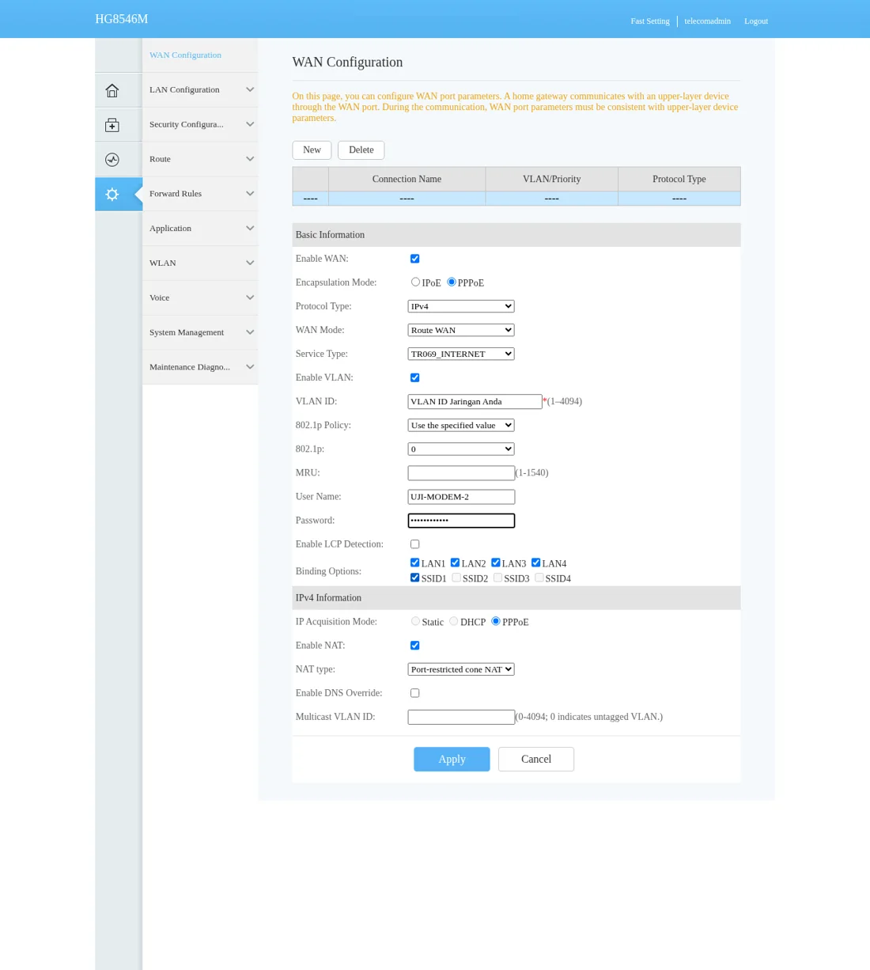This screenshot has height=970, width=870.
Task: Open the Security Configuration menu item
Action: coord(200,124)
